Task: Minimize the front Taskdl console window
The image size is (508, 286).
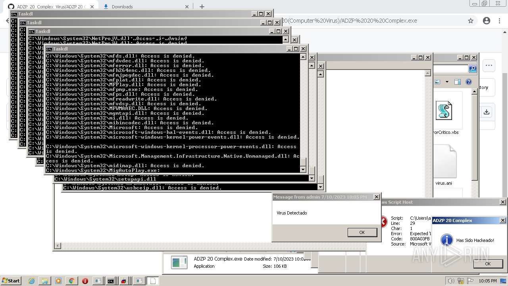Action: click(289, 49)
